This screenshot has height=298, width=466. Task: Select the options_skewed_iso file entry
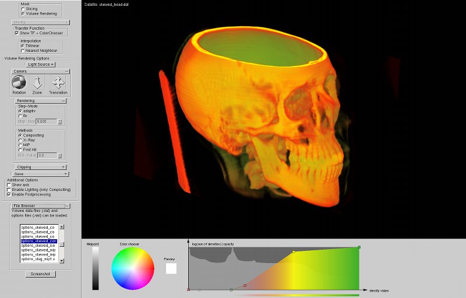click(38, 246)
